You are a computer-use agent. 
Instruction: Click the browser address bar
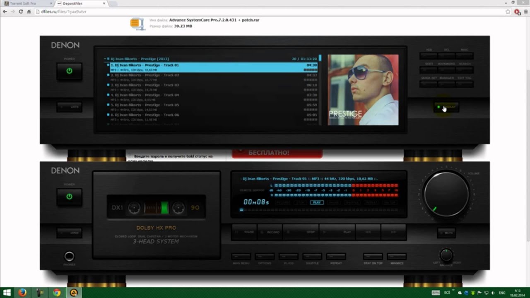click(269, 12)
